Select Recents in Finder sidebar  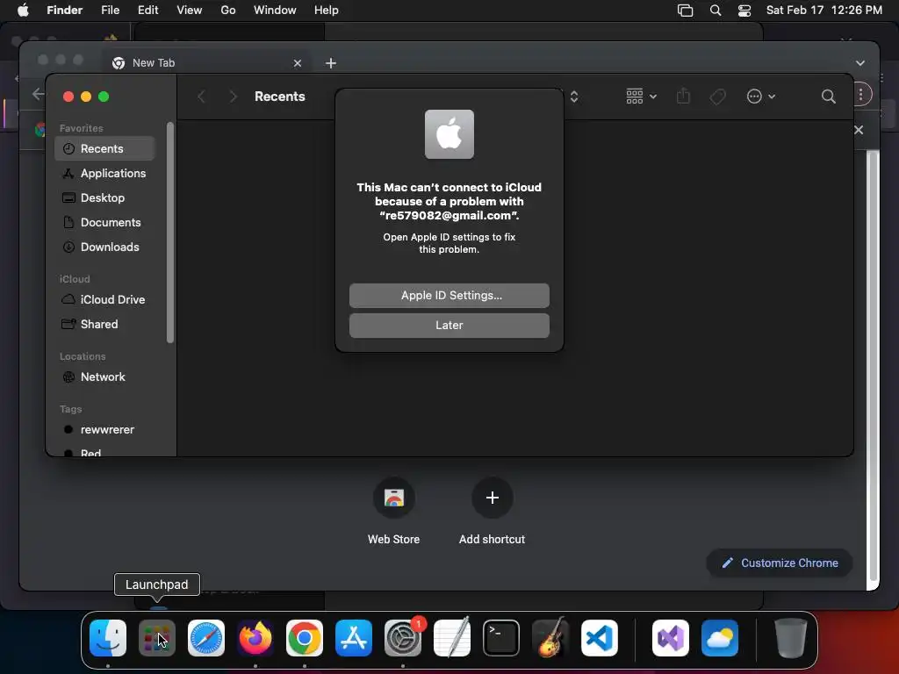pos(105,148)
